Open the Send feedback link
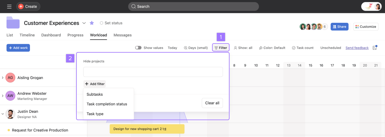Image resolution: width=385 pixels, height=137 pixels. [x=357, y=48]
